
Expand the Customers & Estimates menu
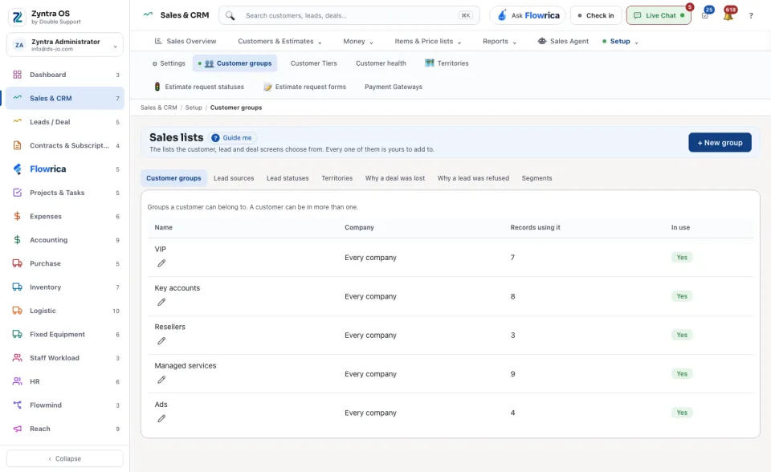(279, 41)
